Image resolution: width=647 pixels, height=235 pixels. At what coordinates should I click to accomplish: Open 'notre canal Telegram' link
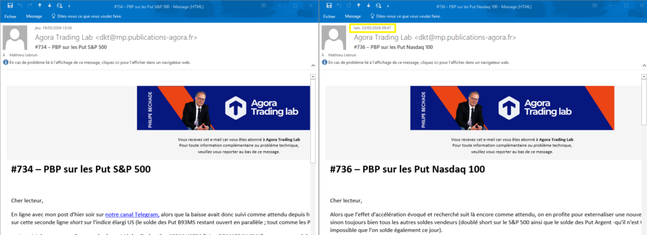[x=132, y=214]
